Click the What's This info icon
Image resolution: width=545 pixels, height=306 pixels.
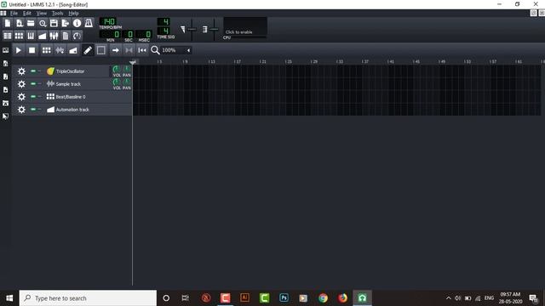(x=77, y=23)
